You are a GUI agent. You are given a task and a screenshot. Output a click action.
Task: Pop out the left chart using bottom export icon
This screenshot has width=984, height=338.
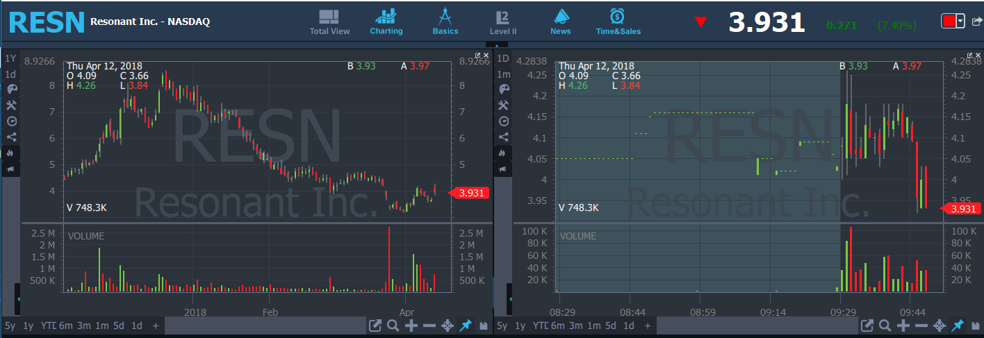click(x=375, y=326)
